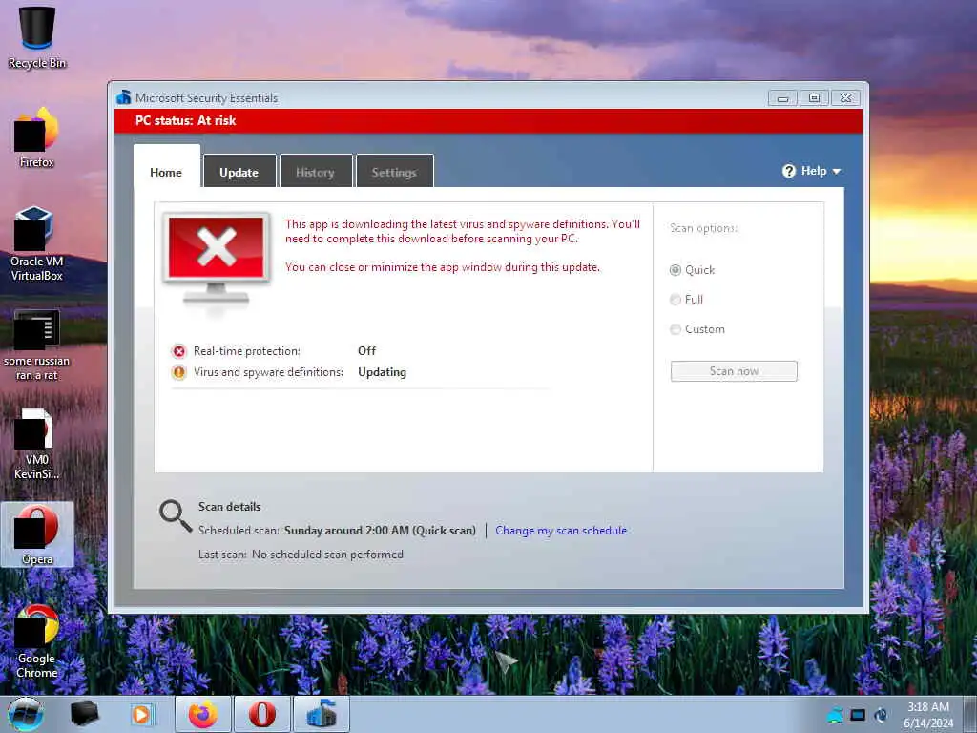
Task: Expand the Help dropdown arrow
Action: [x=836, y=172]
